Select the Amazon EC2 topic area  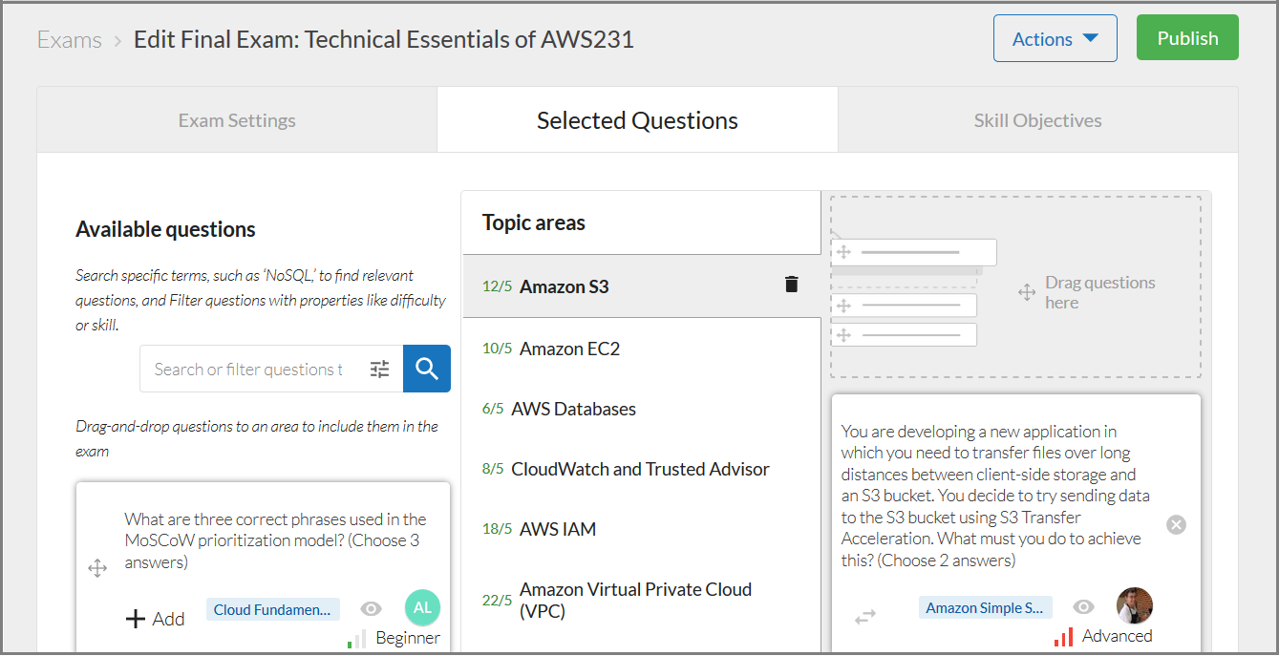642,349
